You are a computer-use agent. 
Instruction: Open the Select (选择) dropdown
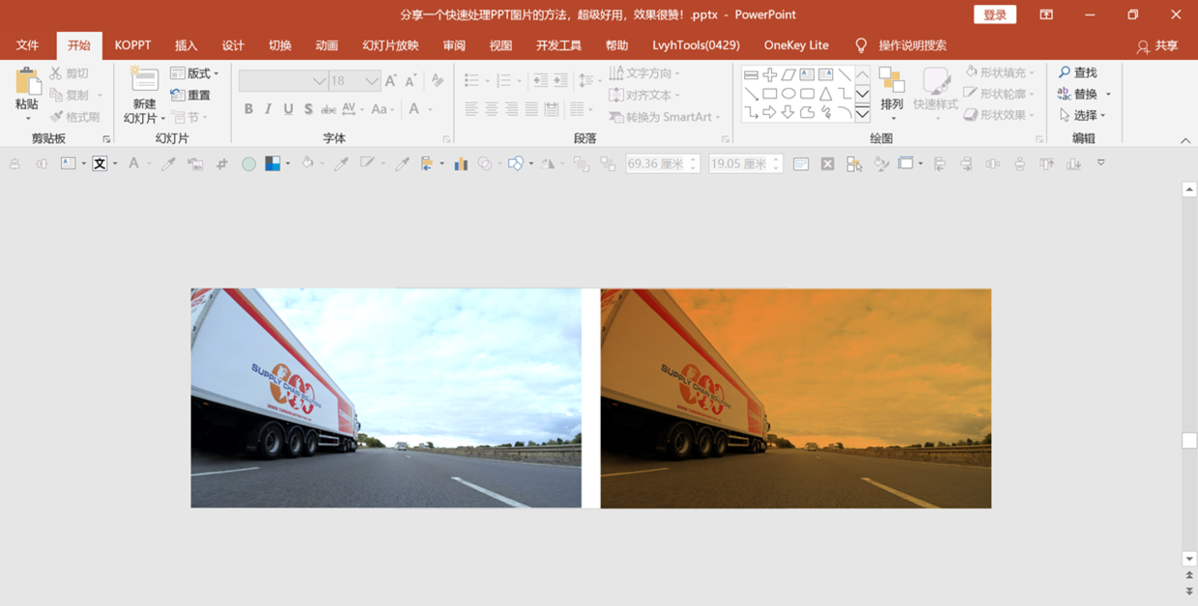click(x=1082, y=115)
